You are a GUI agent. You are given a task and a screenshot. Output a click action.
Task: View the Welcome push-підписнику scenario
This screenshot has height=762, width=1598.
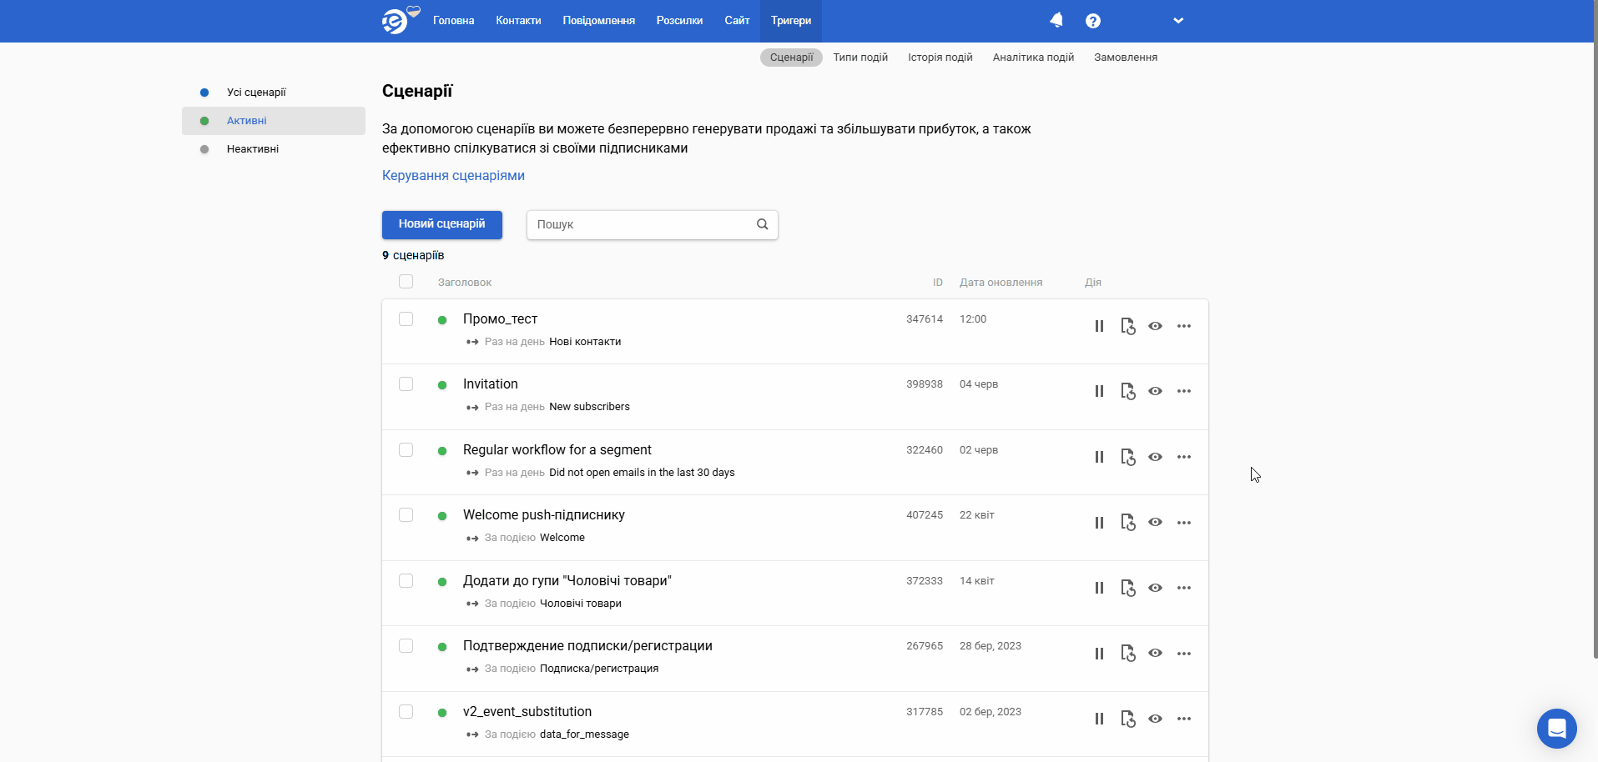1155,522
